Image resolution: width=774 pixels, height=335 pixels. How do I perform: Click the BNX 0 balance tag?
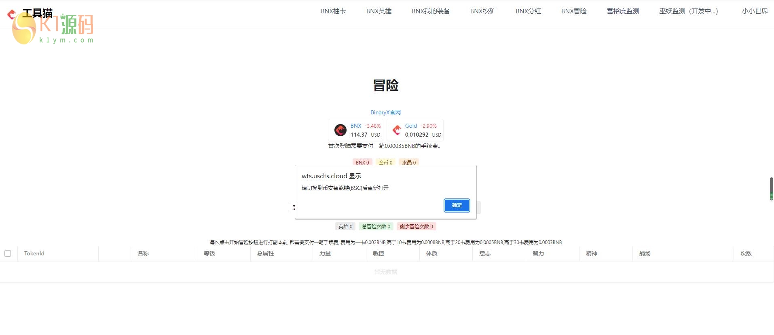click(x=362, y=162)
